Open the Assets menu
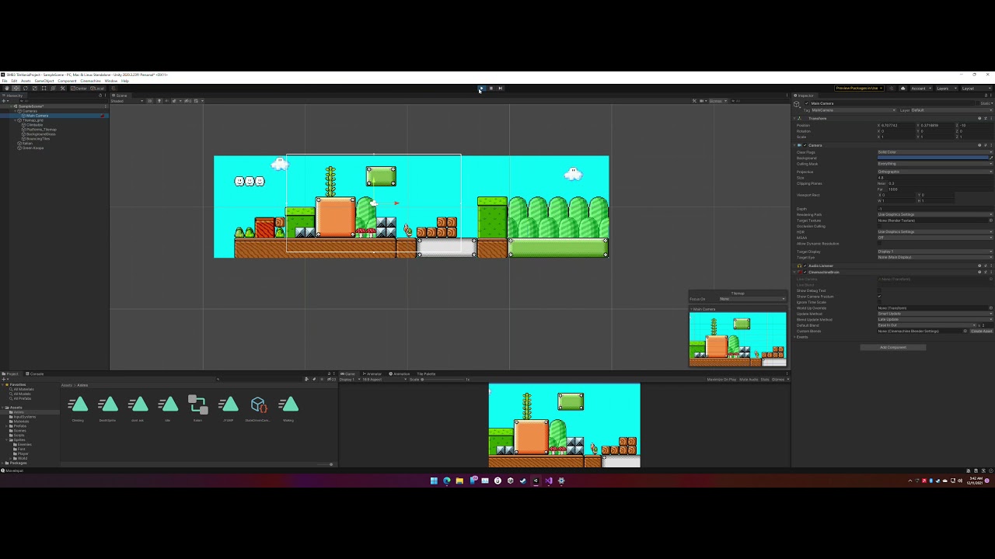The height and width of the screenshot is (559, 995). click(26, 81)
